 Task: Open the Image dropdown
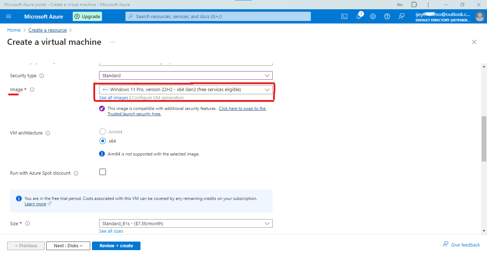pyautogui.click(x=186, y=90)
